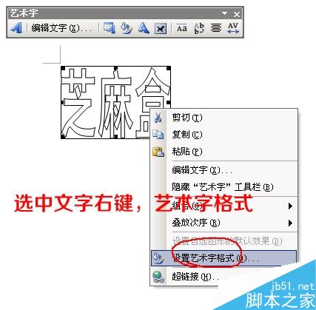This screenshot has width=316, height=310.
Task: Click the Insert WordArt icon in toolbar
Action: pyautogui.click(x=16, y=28)
